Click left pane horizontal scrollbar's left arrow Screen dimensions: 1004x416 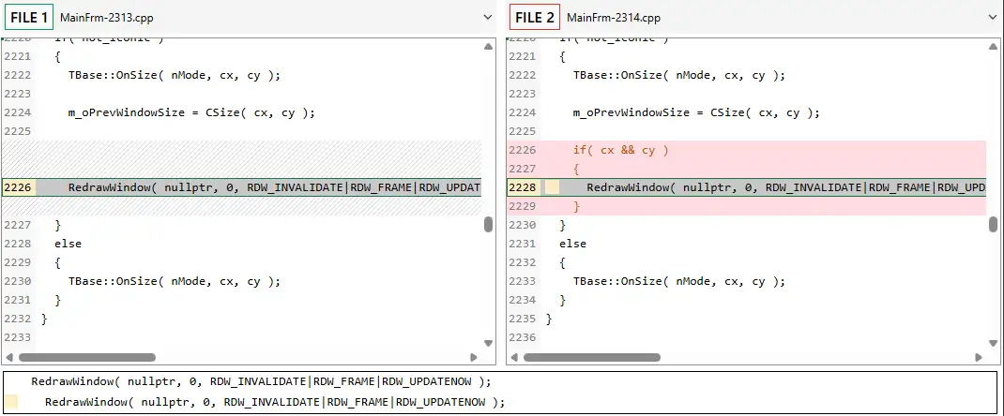coord(9,357)
